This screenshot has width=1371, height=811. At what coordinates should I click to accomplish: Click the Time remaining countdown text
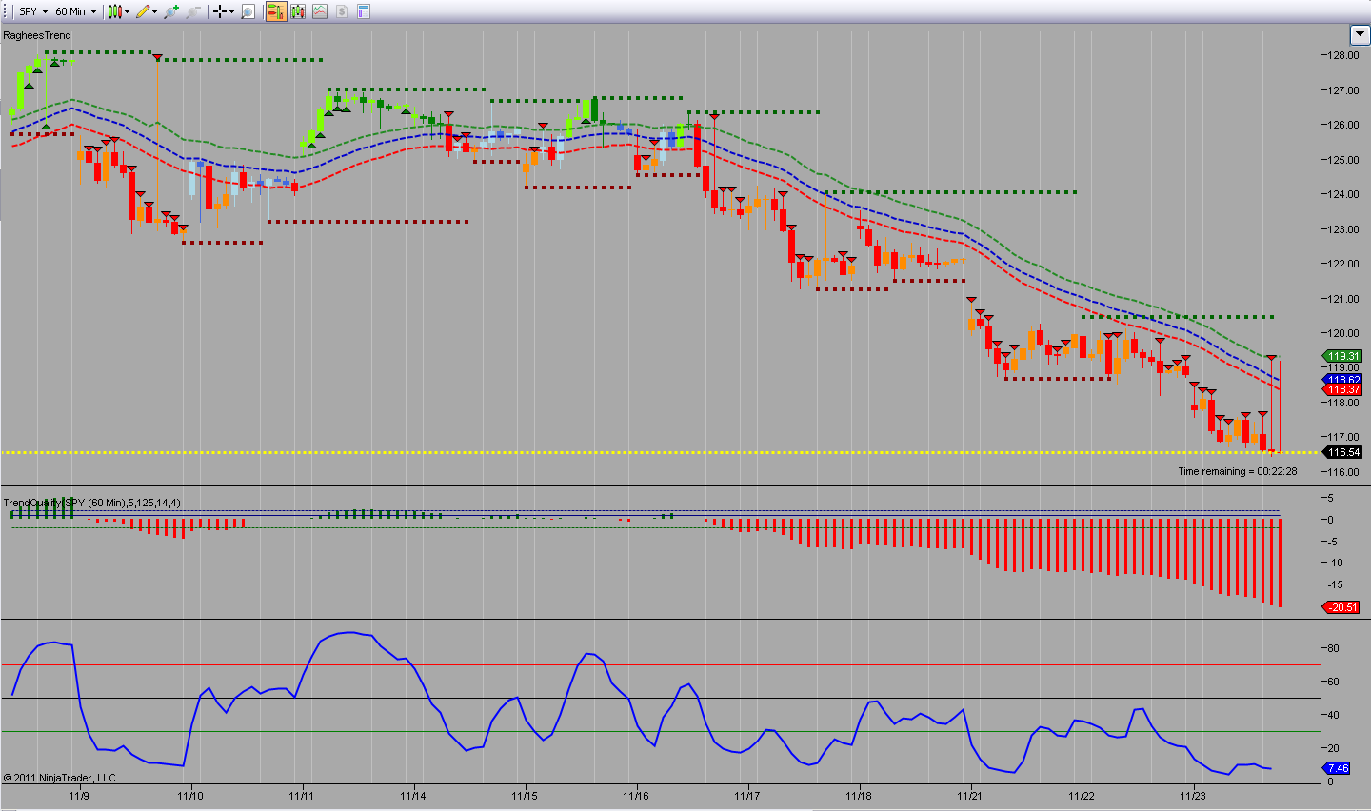click(1237, 471)
